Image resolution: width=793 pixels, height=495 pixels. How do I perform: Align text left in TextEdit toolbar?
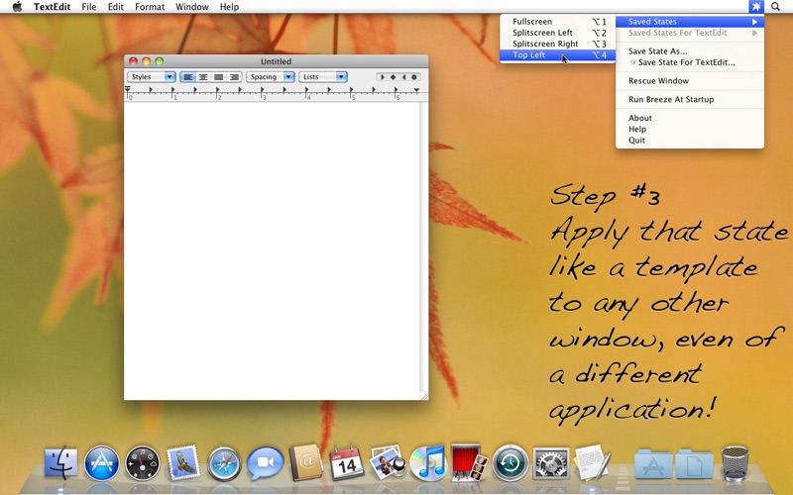pyautogui.click(x=188, y=77)
